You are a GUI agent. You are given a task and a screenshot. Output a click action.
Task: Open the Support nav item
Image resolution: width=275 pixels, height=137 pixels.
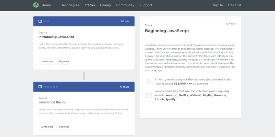click(x=146, y=5)
